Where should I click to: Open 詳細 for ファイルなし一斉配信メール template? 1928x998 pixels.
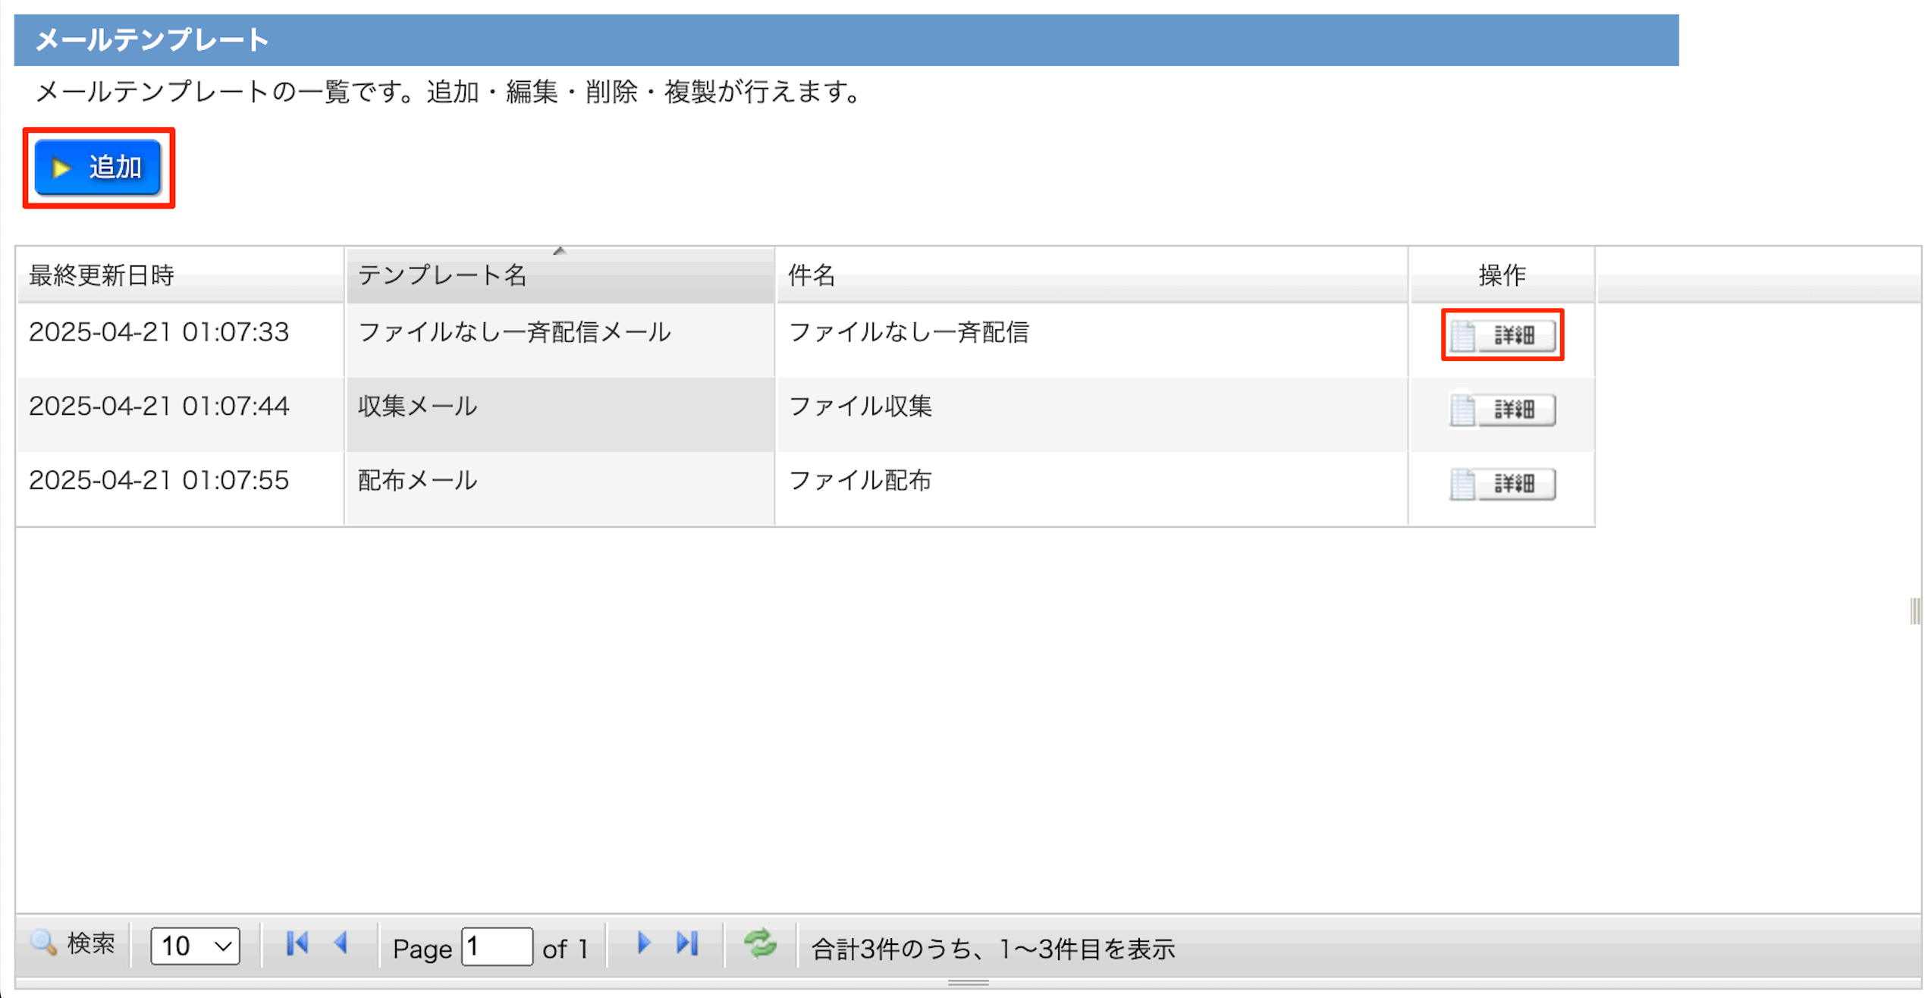pyautogui.click(x=1502, y=335)
